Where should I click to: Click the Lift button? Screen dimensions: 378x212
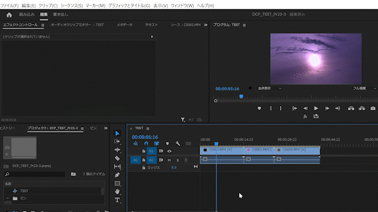click(351, 108)
